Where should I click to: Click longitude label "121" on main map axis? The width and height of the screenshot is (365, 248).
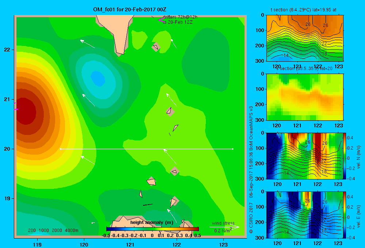click(130, 244)
